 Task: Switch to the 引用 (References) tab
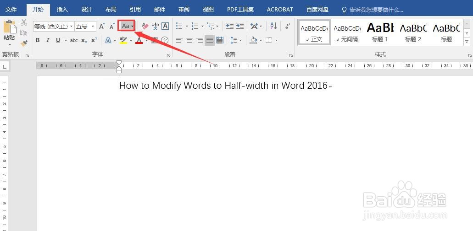click(x=135, y=10)
